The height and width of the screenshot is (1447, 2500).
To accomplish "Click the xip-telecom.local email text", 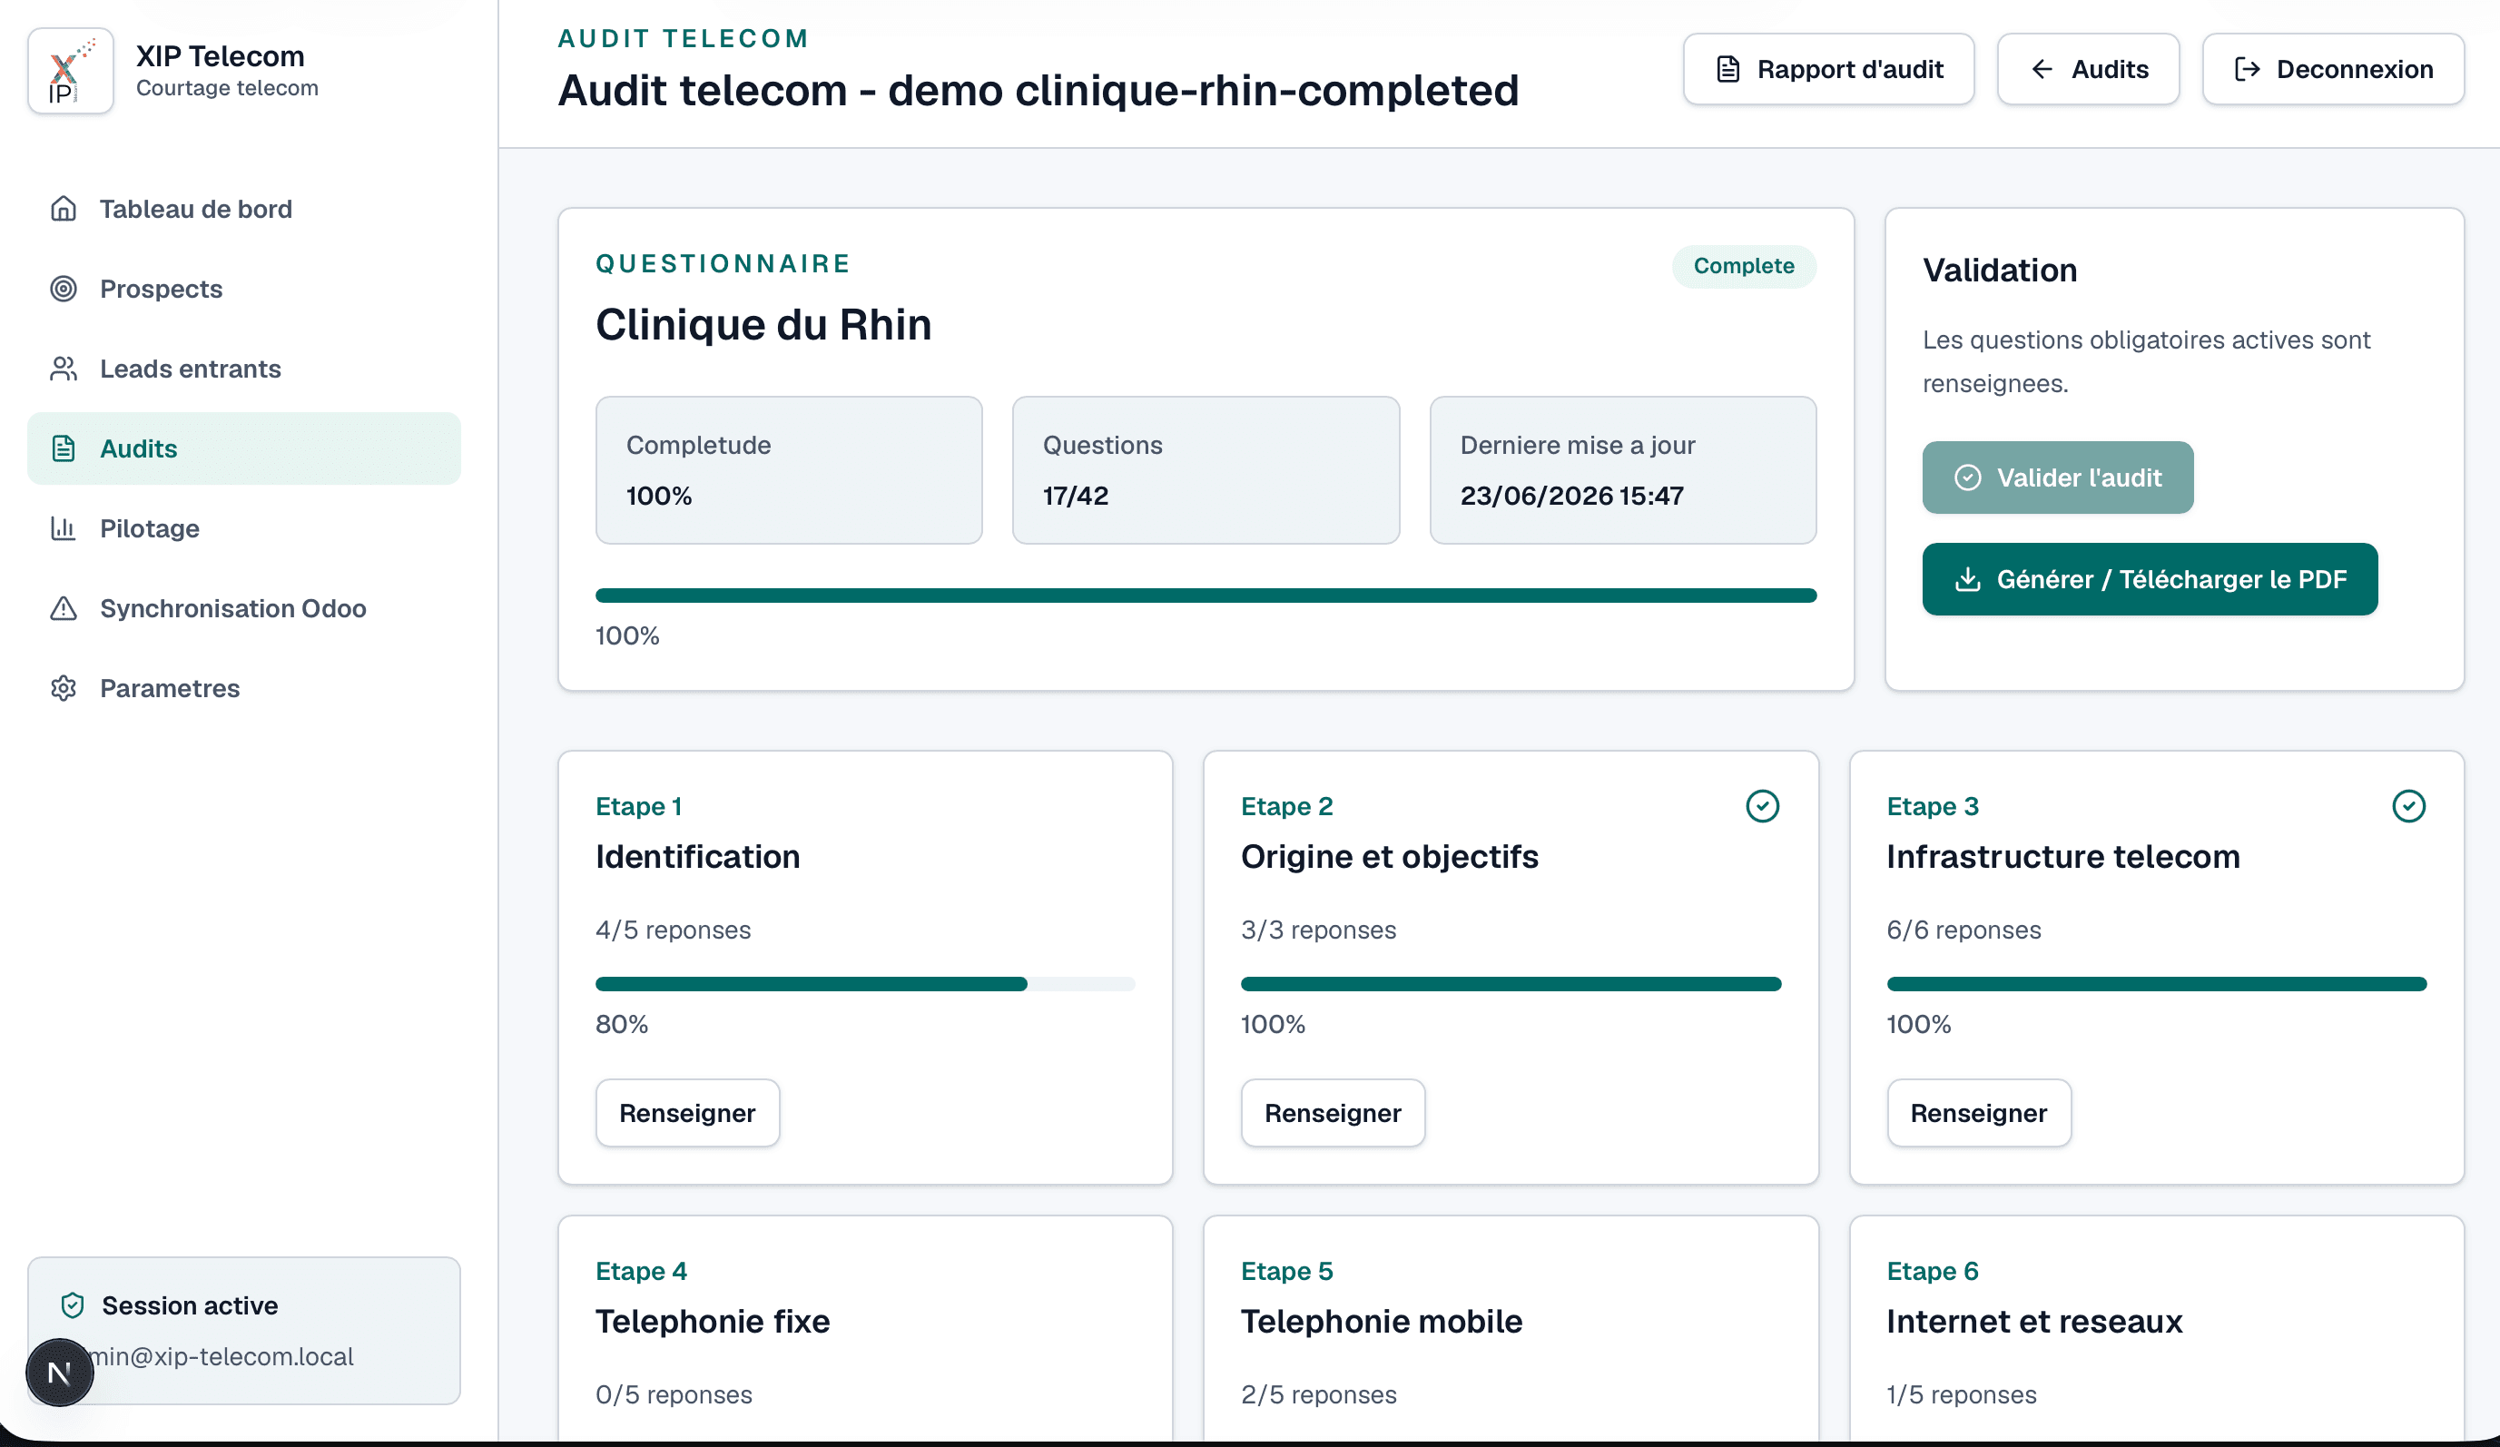I will click(224, 1355).
